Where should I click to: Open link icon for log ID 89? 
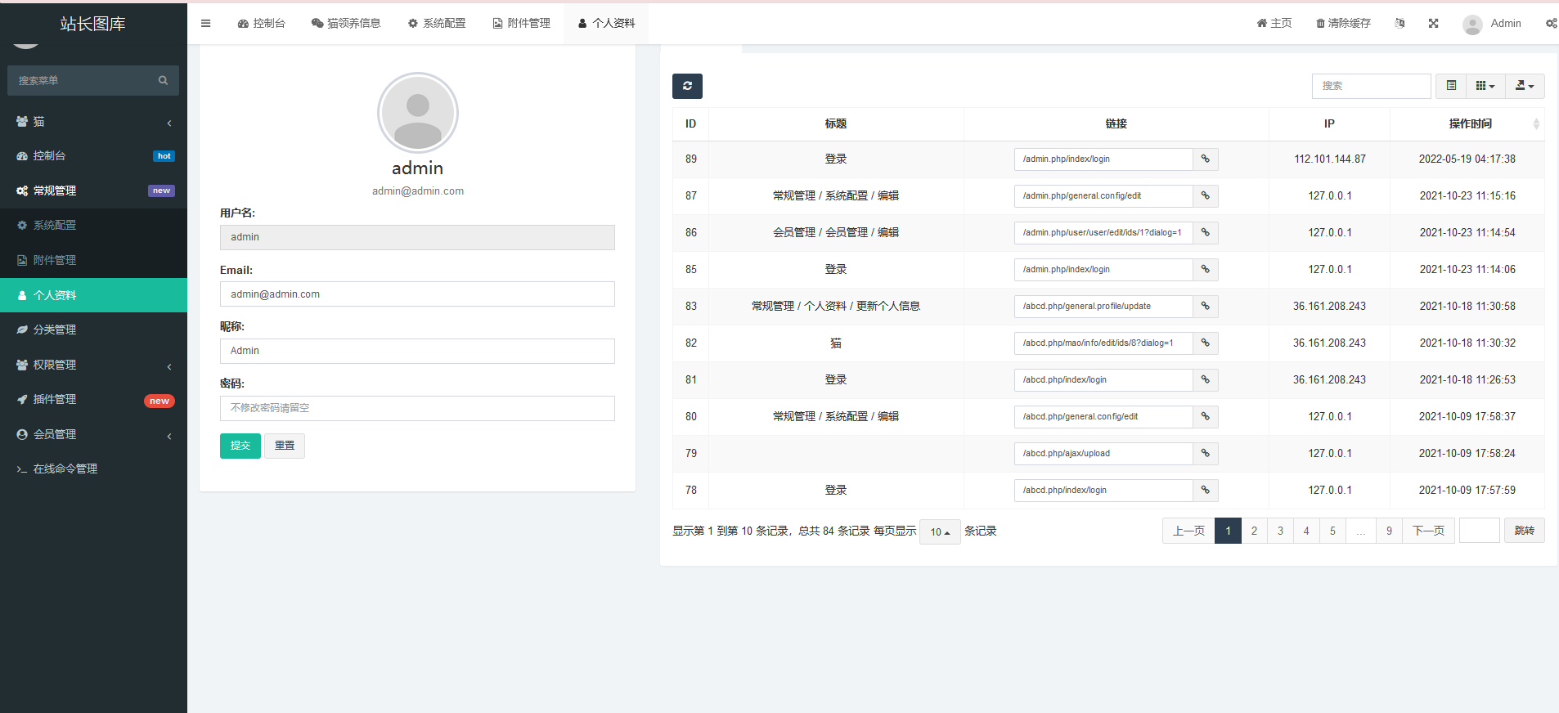pos(1205,159)
